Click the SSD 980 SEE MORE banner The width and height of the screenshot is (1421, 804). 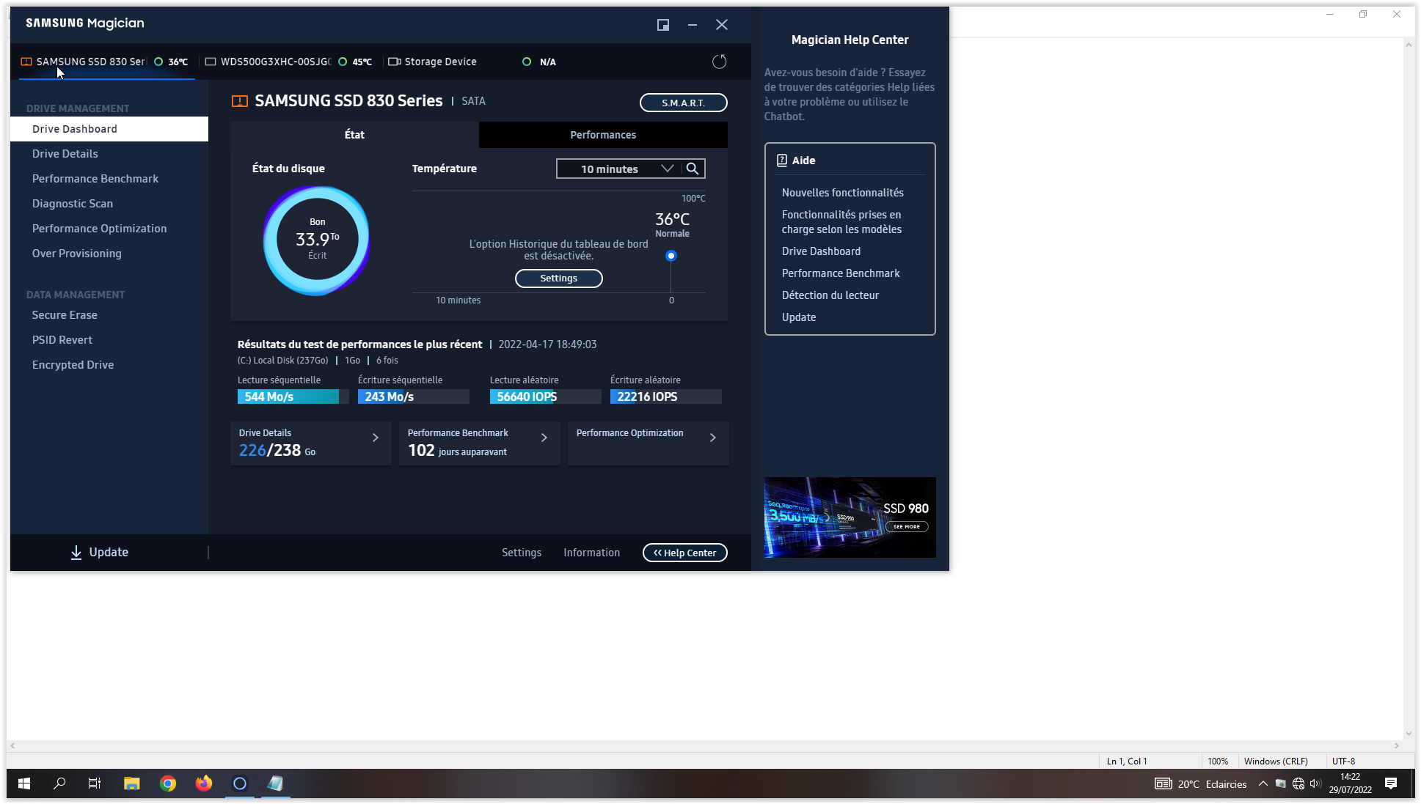850,517
